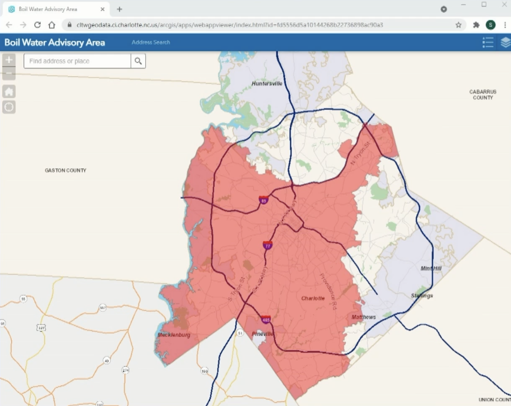Open the browser Extensions puzzle icon

[x=476, y=25]
